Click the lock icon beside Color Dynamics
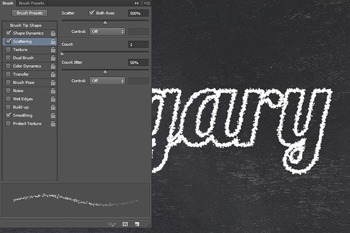The image size is (350, 233). [53, 66]
